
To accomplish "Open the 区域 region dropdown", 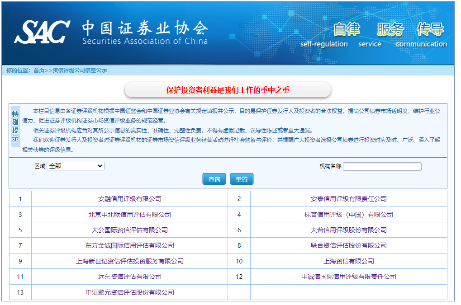I will pos(76,166).
